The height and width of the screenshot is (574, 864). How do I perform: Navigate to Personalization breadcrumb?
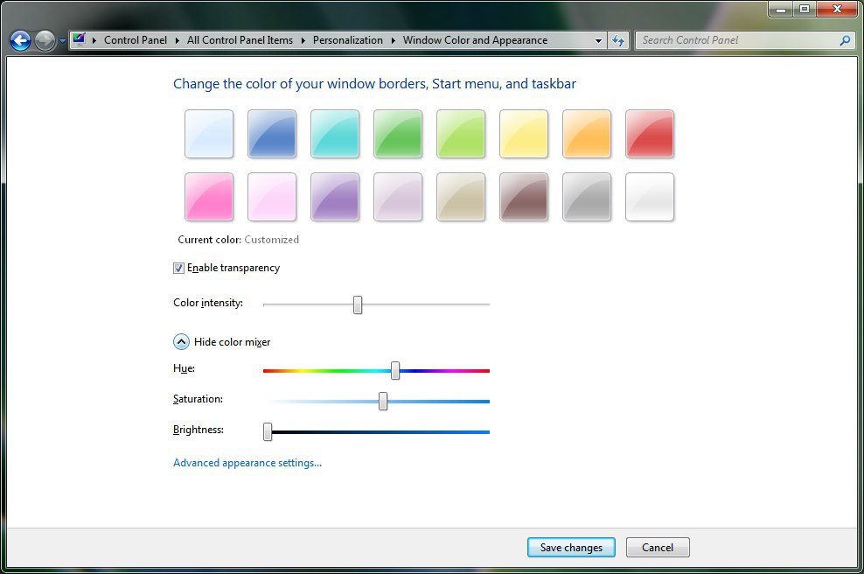pyautogui.click(x=348, y=40)
